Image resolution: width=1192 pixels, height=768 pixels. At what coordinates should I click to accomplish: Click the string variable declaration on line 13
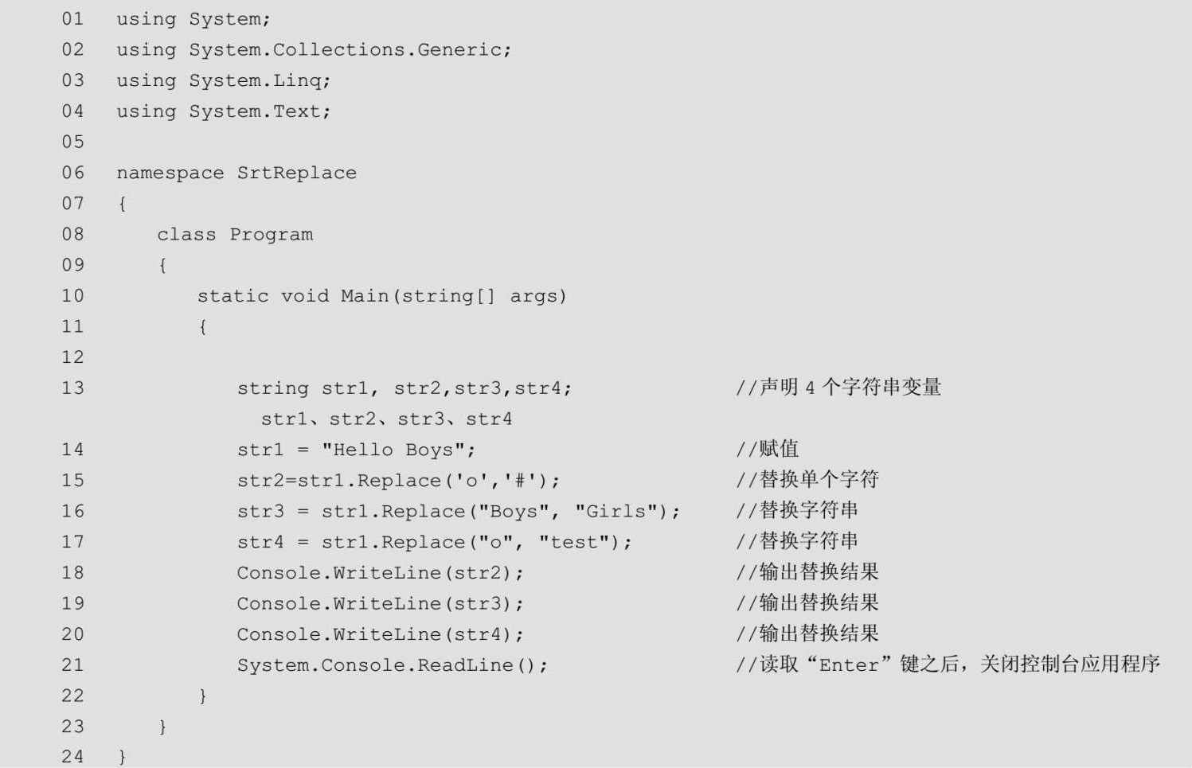404,388
